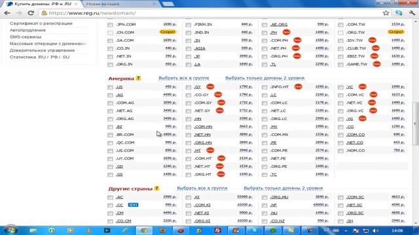Open the .KI domain link
Image resolution: width=419 pixels, height=235 pixels.
pos(196,197)
